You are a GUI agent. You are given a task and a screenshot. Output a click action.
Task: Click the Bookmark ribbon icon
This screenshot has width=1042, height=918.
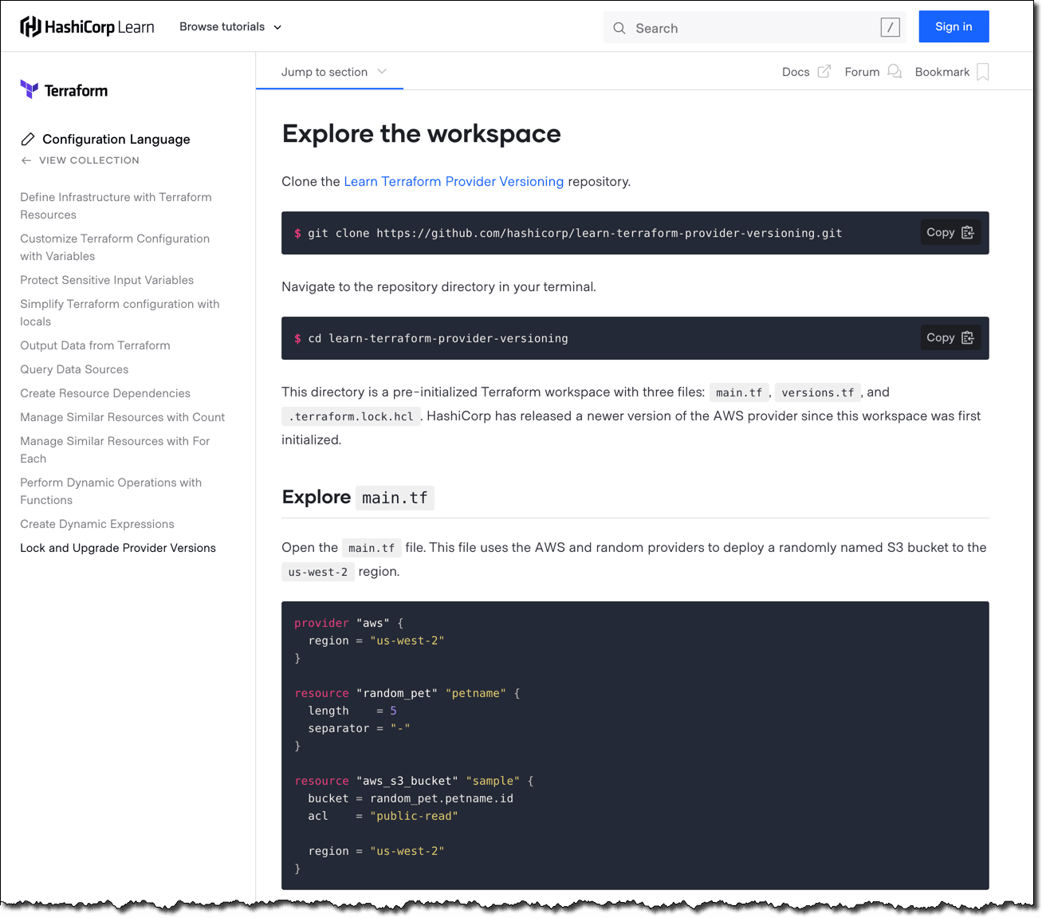982,72
